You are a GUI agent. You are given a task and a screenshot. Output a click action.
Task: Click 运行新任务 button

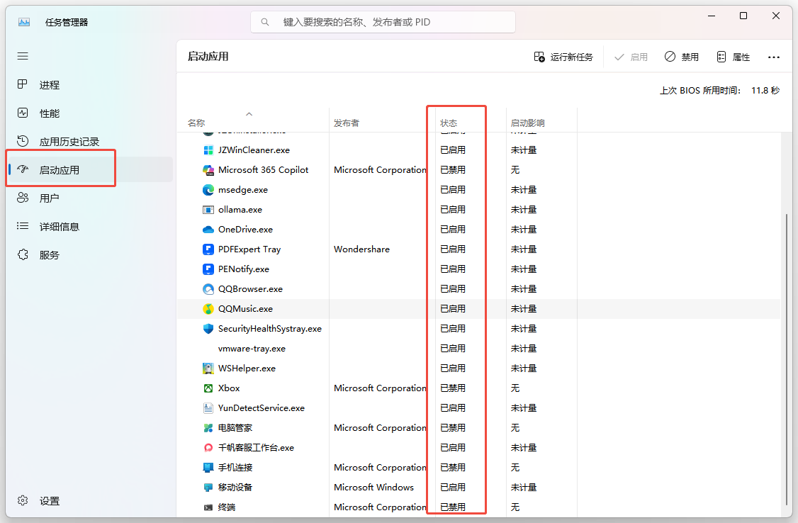click(563, 57)
